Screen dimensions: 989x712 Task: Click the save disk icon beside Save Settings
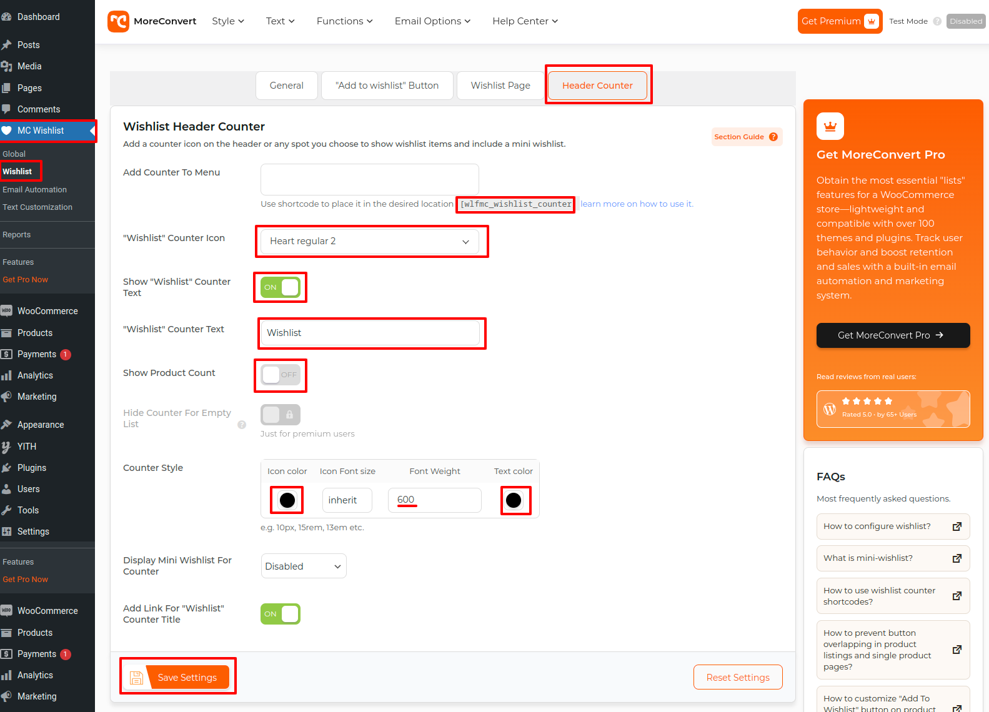click(x=136, y=678)
